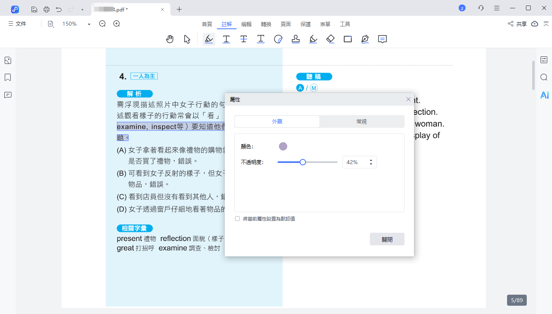
Task: Open the undo history dropdown arrow
Action: (82, 9)
